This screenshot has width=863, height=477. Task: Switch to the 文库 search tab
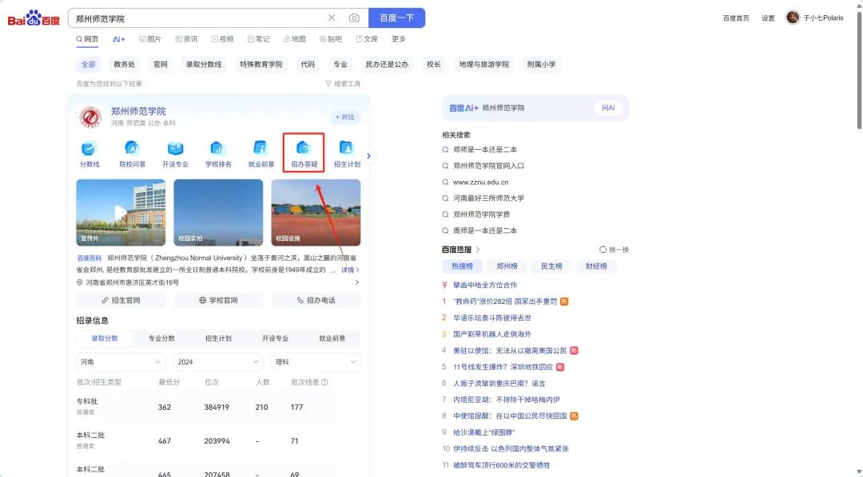(x=367, y=39)
